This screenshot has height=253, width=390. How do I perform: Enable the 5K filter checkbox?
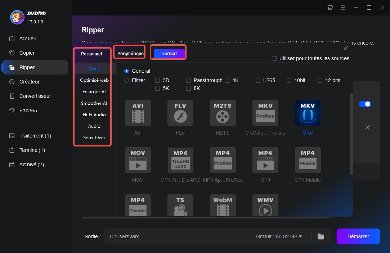(157, 89)
